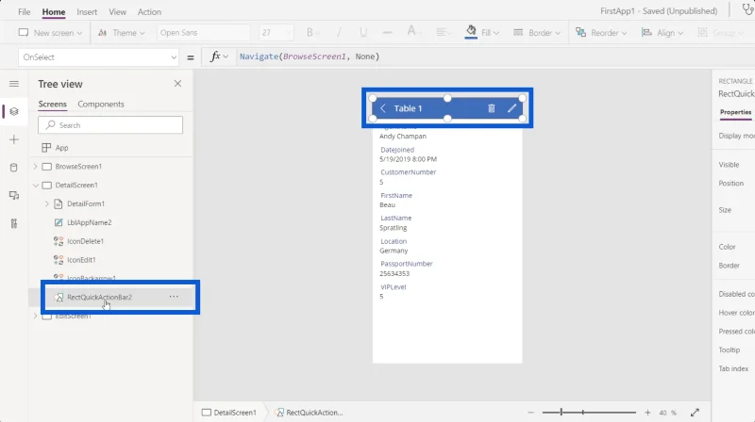Click the pencil edit icon on canvas
Screen dimensions: 755x422
[512, 108]
